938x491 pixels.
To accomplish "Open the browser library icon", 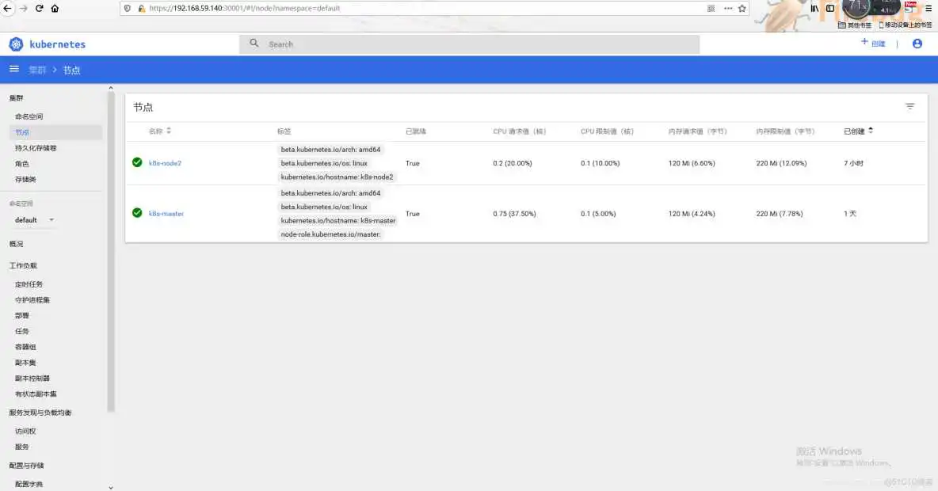I will pyautogui.click(x=814, y=9).
